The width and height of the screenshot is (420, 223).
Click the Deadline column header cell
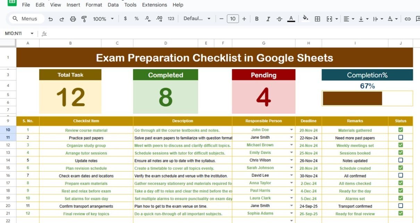click(309, 121)
